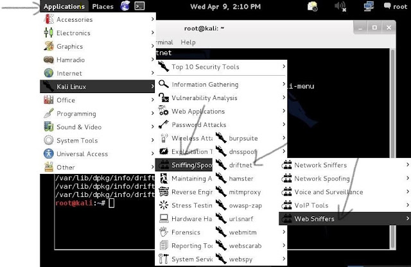Click the terminal prompt root@kali
This screenshot has width=411, height=267.
click(74, 203)
